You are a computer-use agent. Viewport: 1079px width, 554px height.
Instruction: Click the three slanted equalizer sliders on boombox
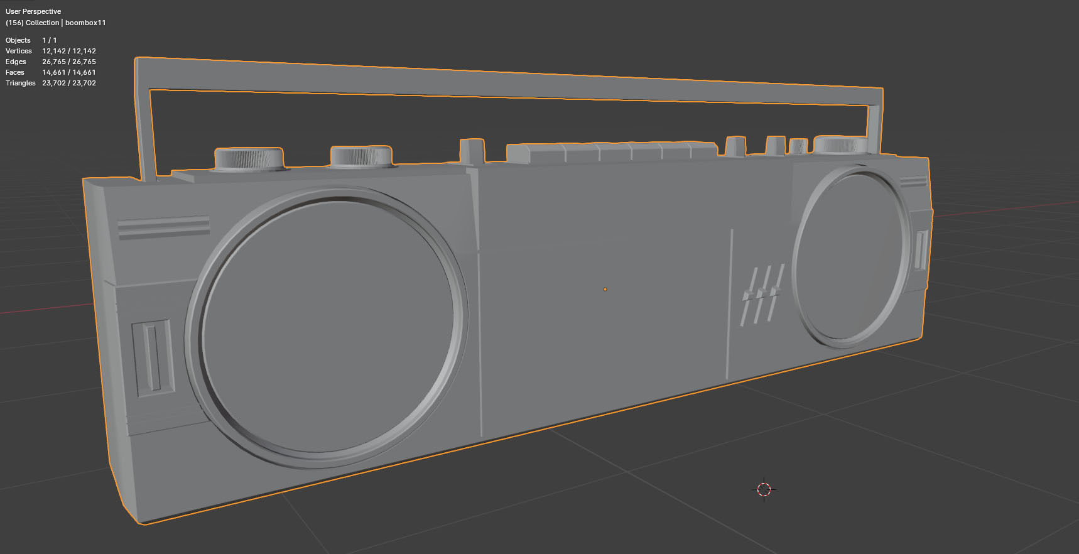pyautogui.click(x=762, y=295)
